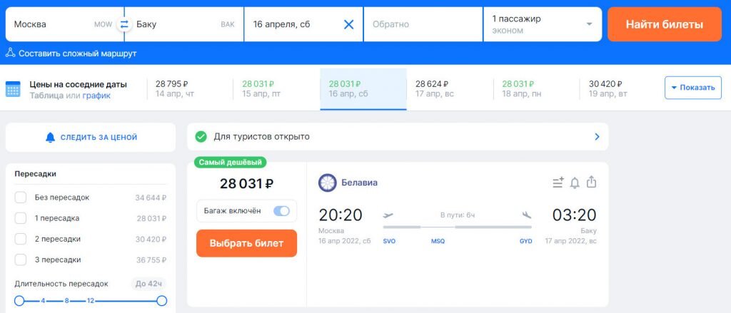Click the В пути: 6ч label
The width and height of the screenshot is (731, 313).
458,215
